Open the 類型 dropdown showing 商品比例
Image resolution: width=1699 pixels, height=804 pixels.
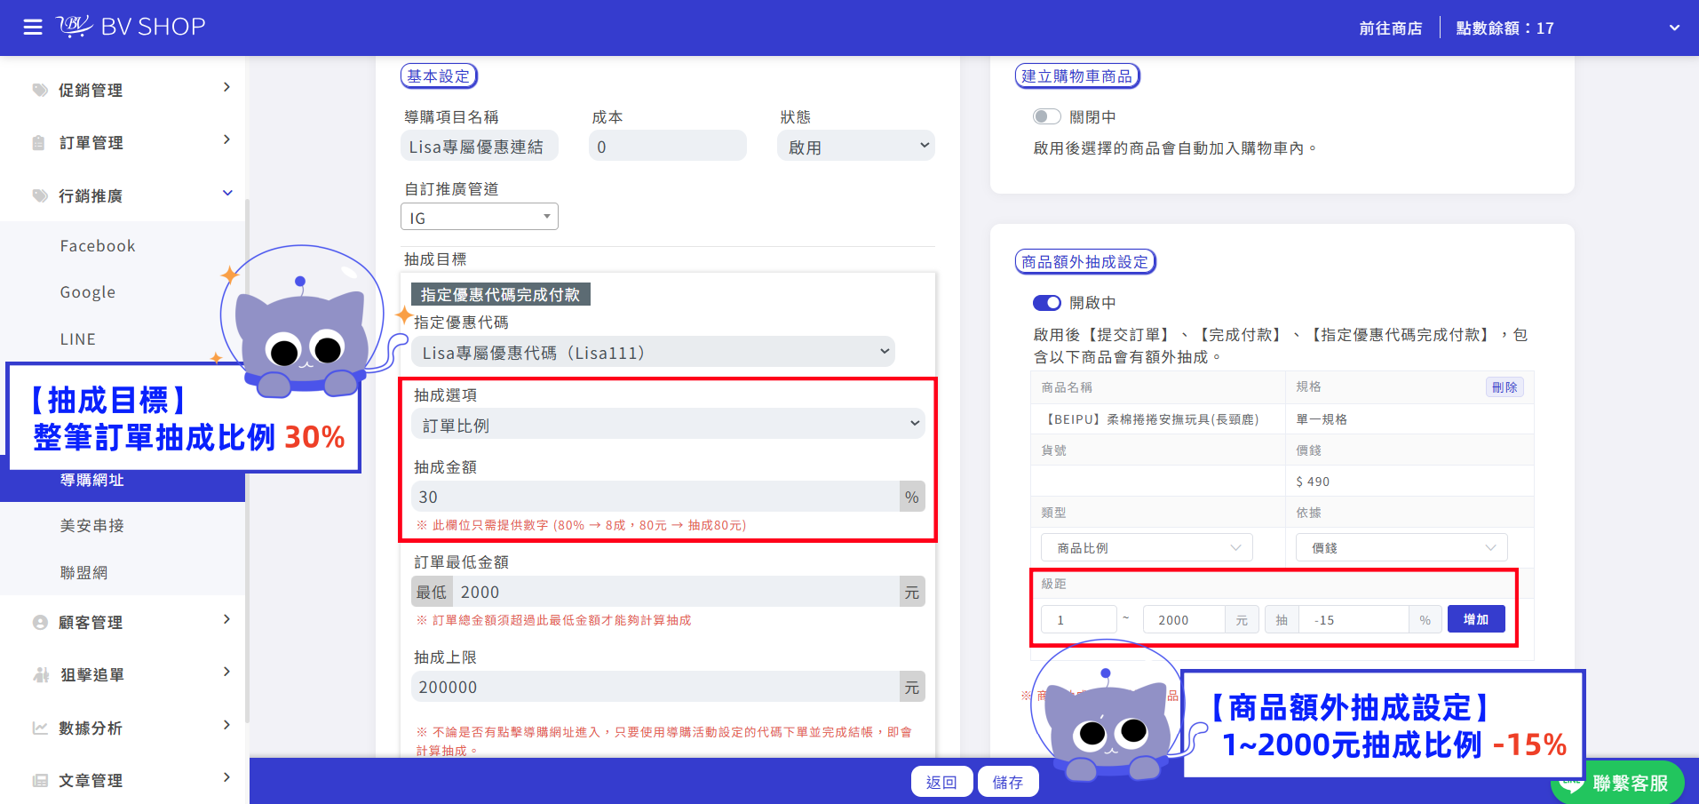(1147, 547)
